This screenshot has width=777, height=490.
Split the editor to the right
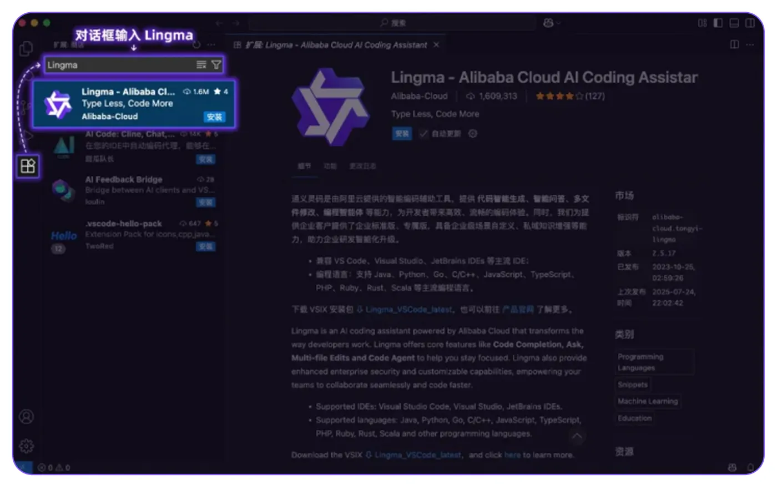pos(734,44)
